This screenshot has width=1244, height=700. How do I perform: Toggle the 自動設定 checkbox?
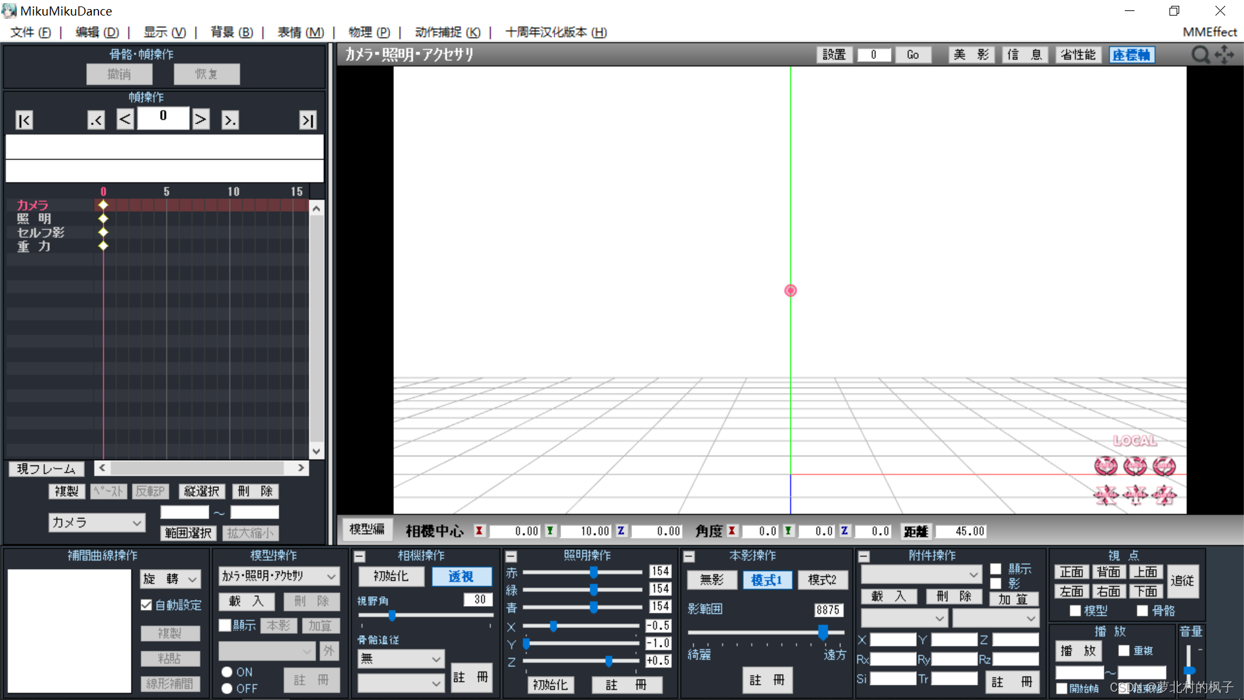click(x=146, y=605)
